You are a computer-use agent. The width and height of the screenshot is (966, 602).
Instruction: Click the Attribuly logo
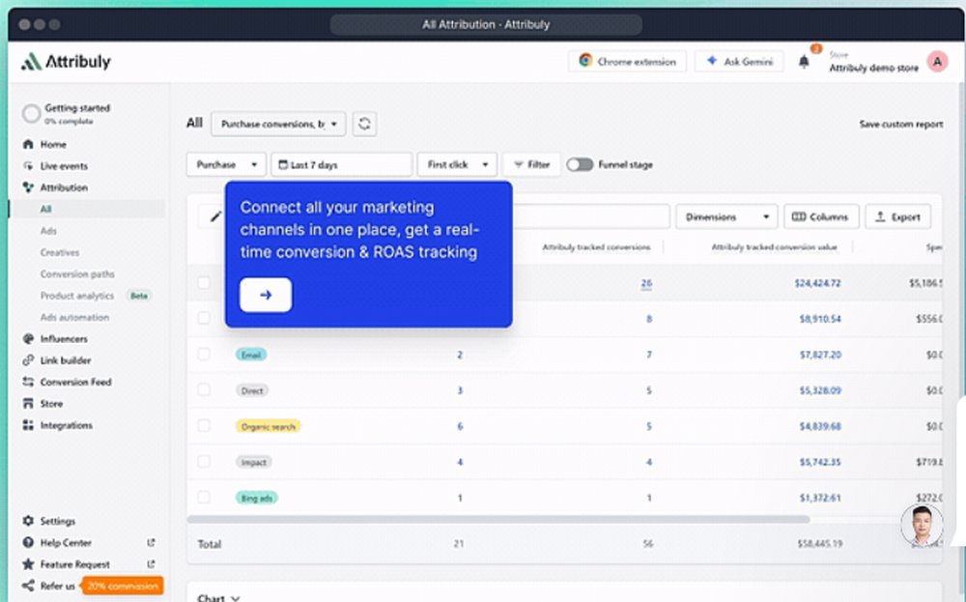tap(66, 62)
